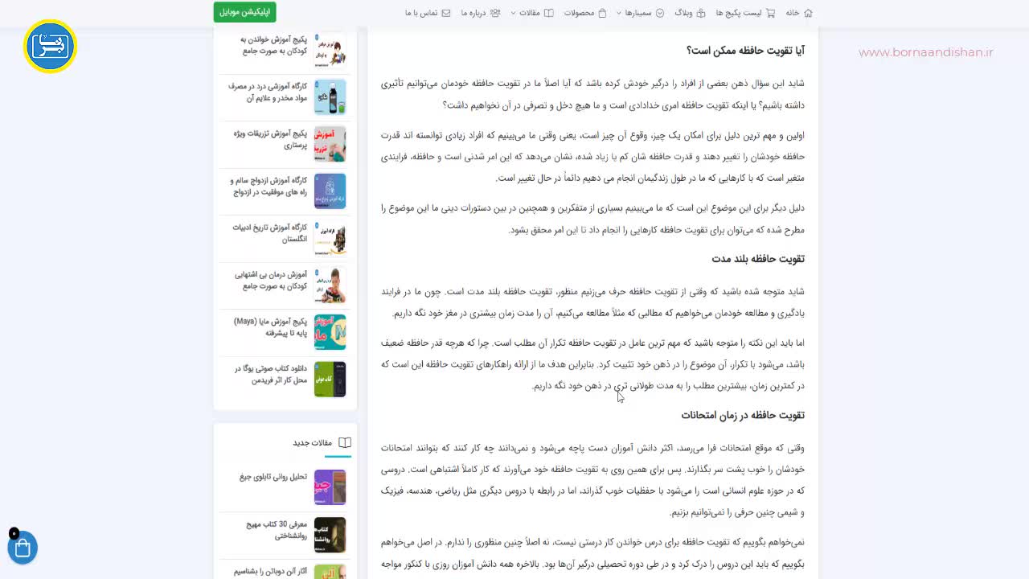The image size is (1029, 579).
Task: Click the cart icon next to لیست پکیج ها
Action: pyautogui.click(x=770, y=13)
